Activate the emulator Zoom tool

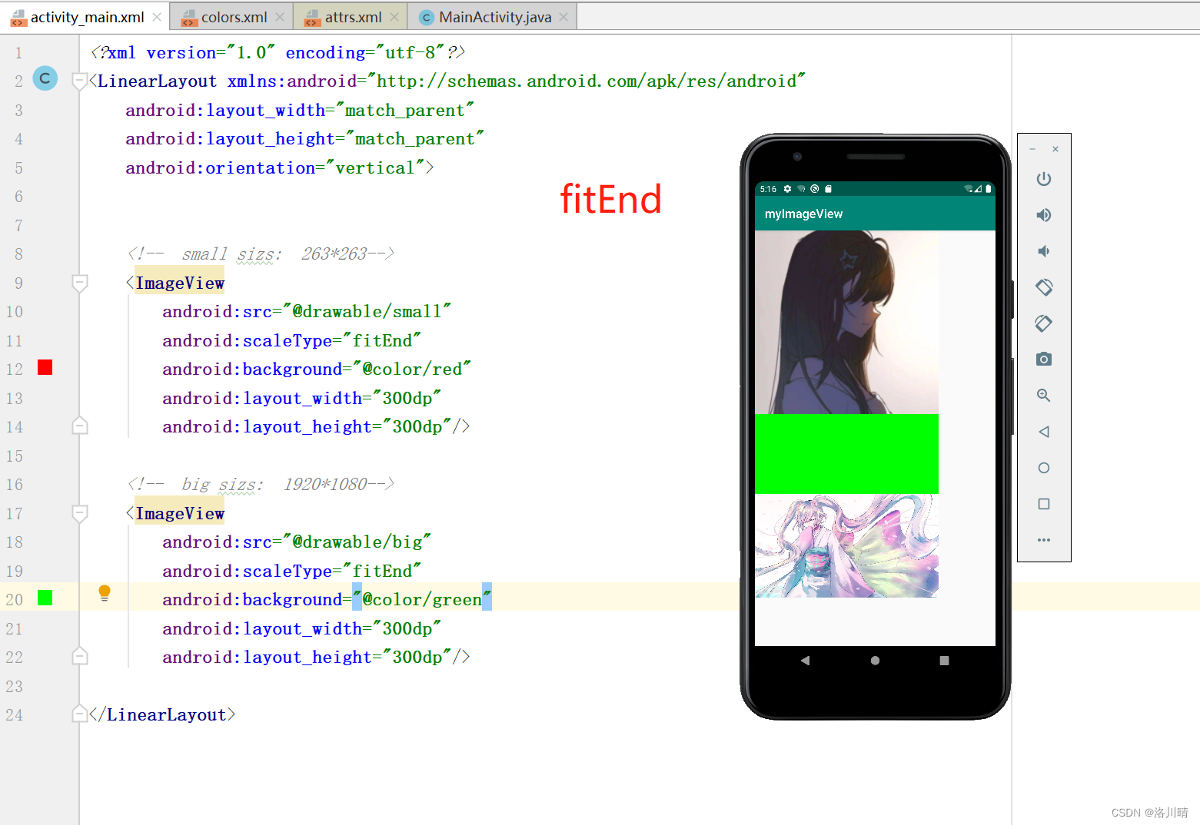1043,395
